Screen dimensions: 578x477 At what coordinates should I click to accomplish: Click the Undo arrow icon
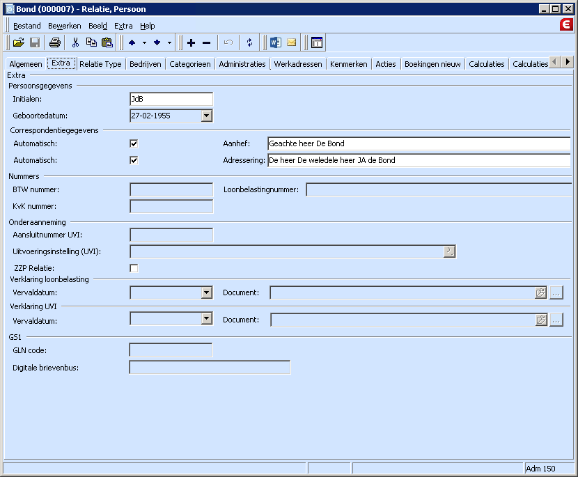228,42
